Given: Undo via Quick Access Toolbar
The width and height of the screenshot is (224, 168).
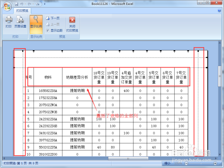Looking at the screenshot, I should 22,4.
